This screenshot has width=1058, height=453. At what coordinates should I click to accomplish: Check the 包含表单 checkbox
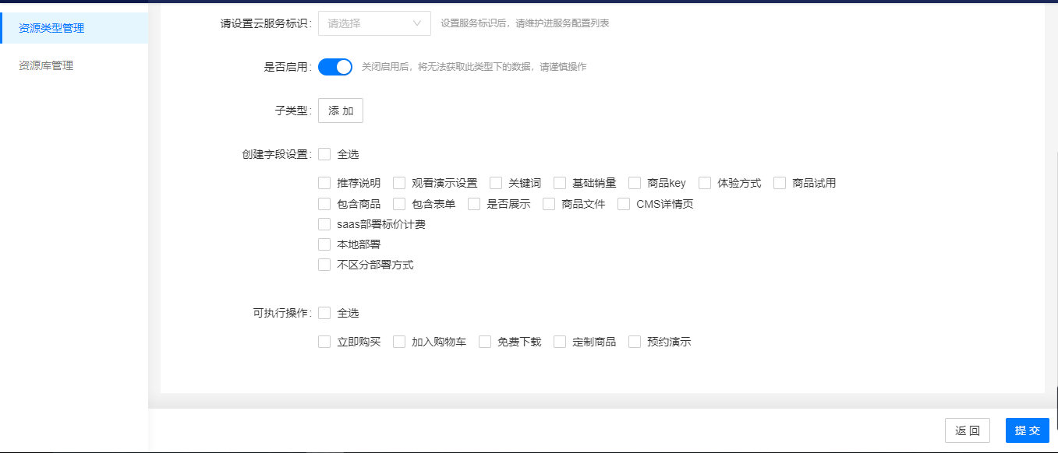click(x=400, y=204)
